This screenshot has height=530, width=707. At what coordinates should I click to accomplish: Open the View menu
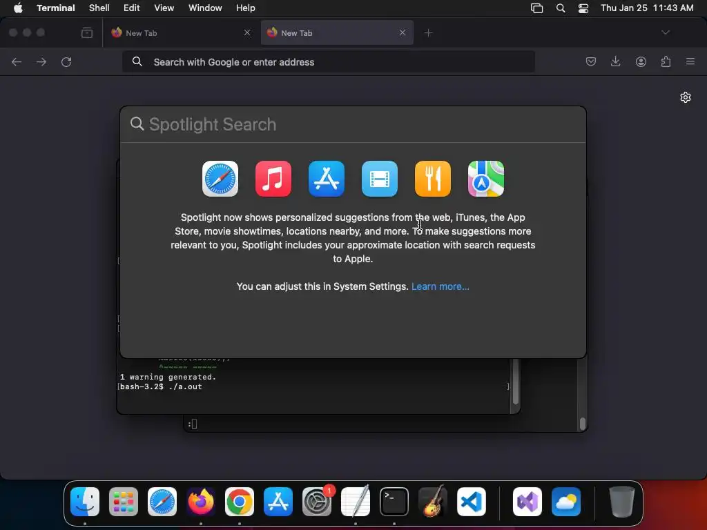(164, 8)
